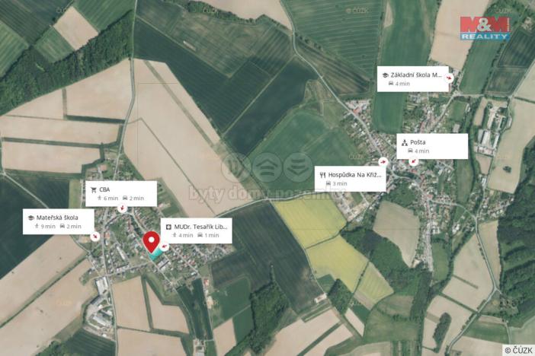
Task: Click the graduation cap icon at Mateřská škola
Action: click(x=30, y=218)
